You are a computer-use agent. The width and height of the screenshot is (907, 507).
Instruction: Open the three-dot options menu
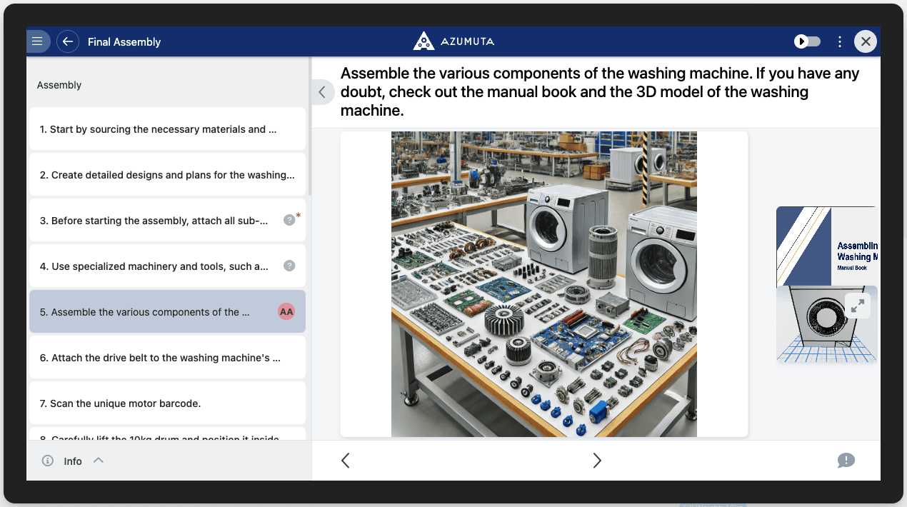840,41
